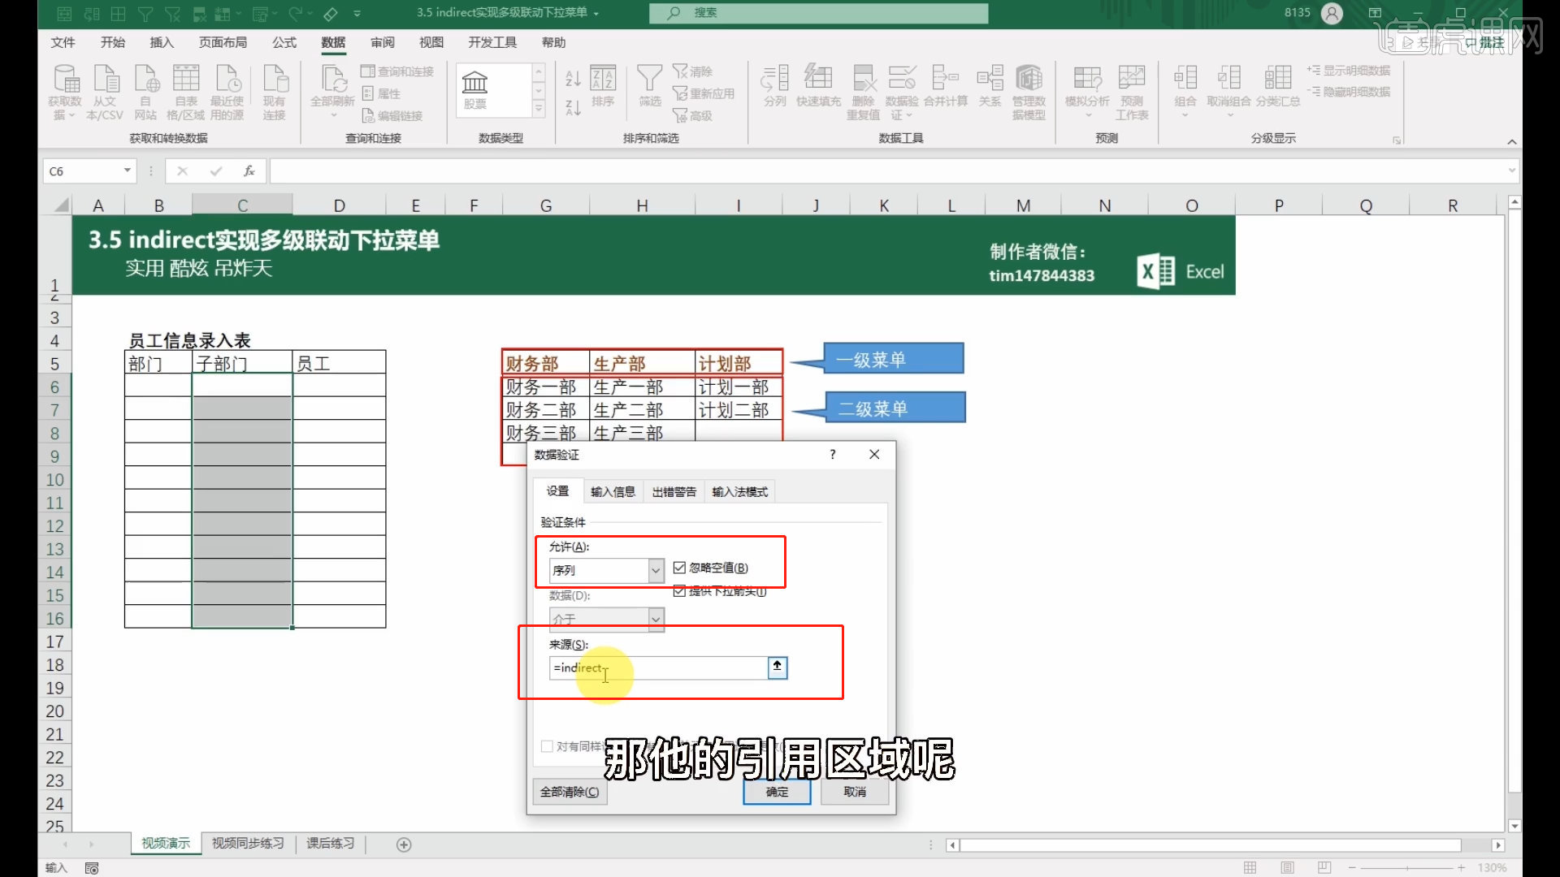Click the search (搜索) box in title bar
Image resolution: width=1560 pixels, height=877 pixels.
818,13
